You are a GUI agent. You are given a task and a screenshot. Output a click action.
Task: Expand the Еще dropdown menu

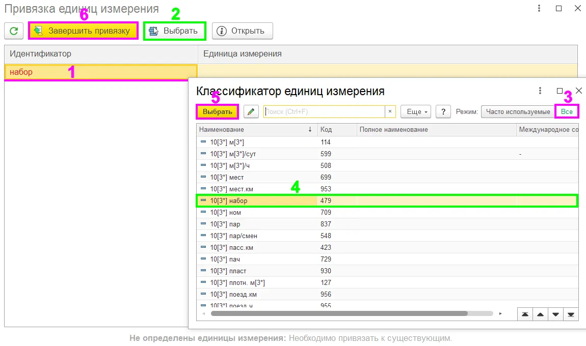[416, 111]
